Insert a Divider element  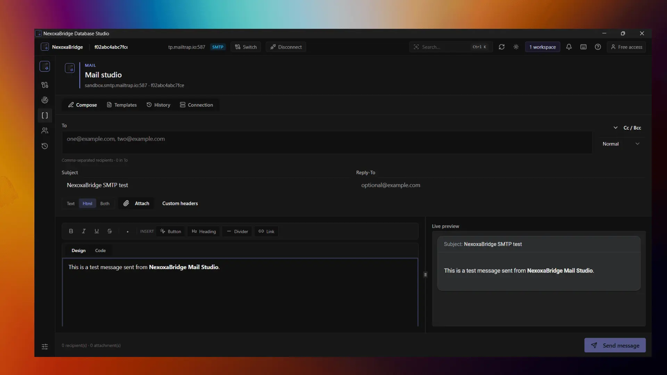(x=237, y=232)
